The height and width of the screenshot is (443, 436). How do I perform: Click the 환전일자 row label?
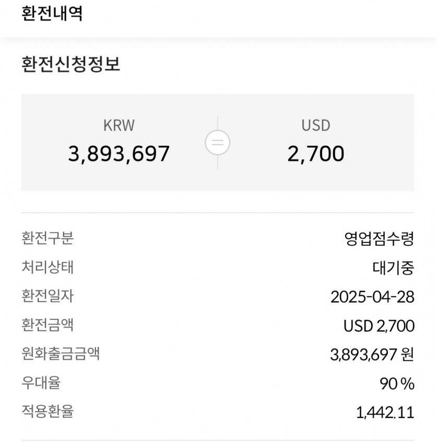pos(48,296)
